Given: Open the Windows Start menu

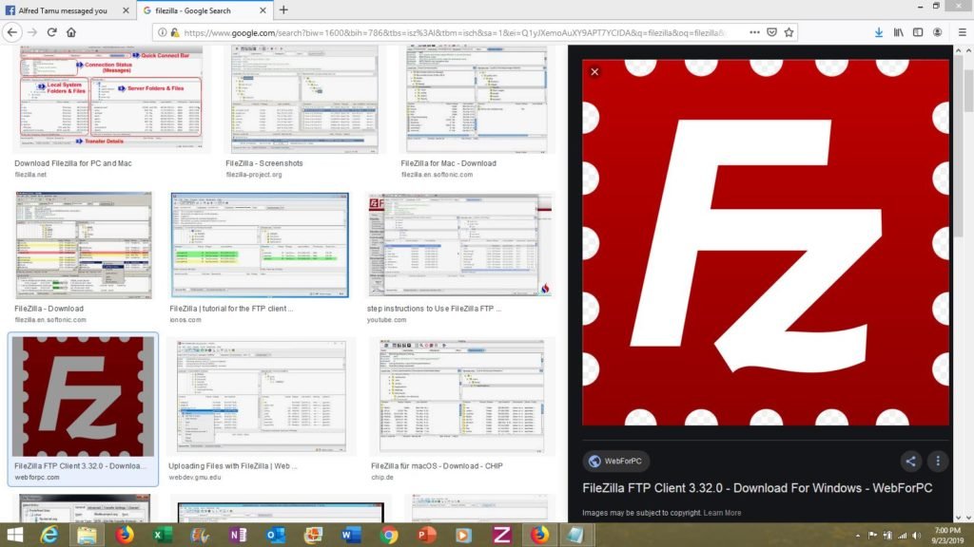Looking at the screenshot, I should (14, 535).
